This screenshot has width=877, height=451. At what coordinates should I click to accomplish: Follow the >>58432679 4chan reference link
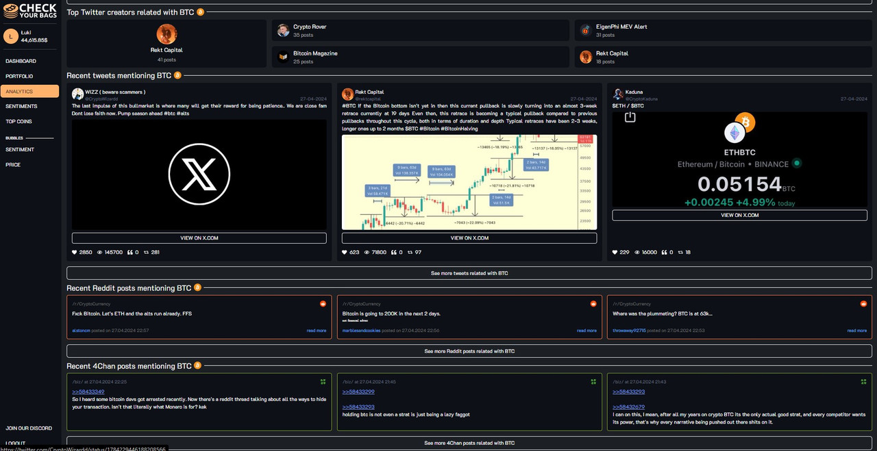629,407
